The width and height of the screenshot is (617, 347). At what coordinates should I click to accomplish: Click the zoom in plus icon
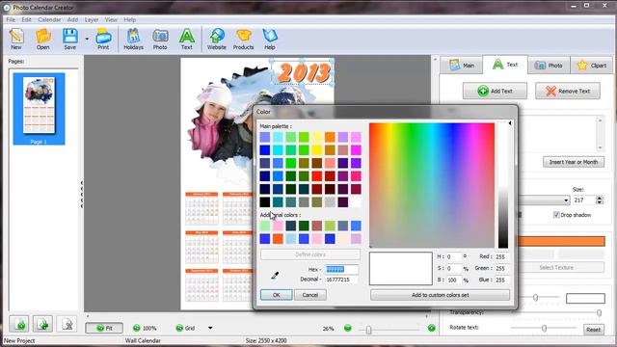431,328
